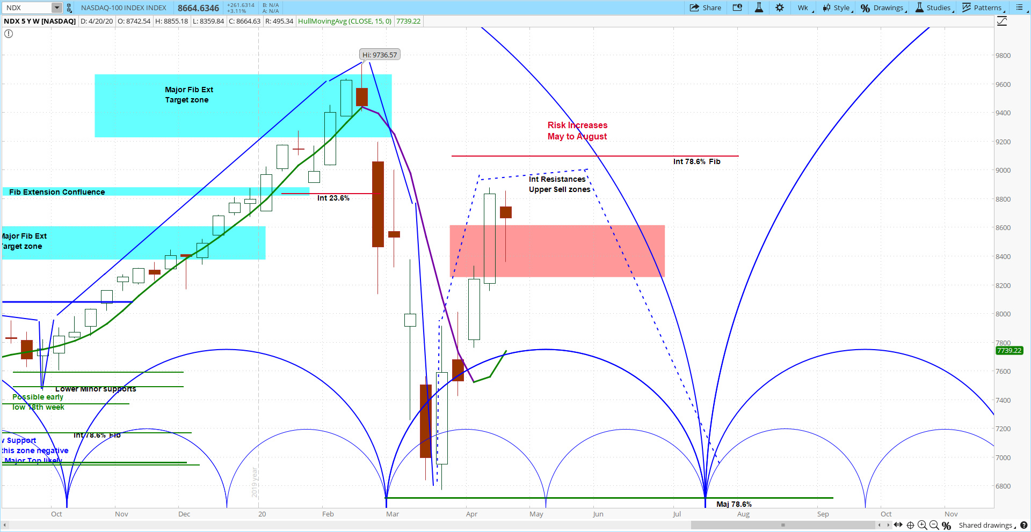Open the corporate actions calendar icon
The width and height of the screenshot is (1031, 532).
(737, 8)
